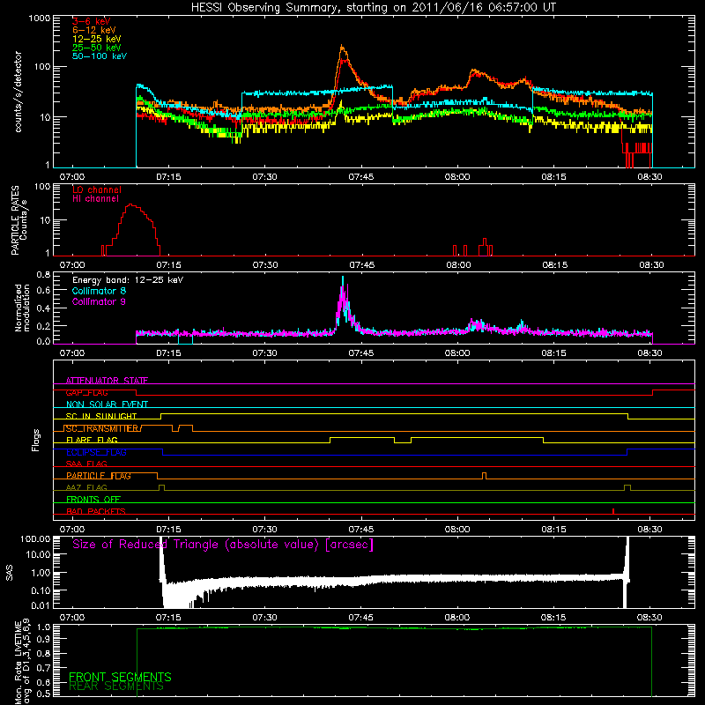Click the tall 6-12 keV flare peak
705x705 pixels.
342,48
